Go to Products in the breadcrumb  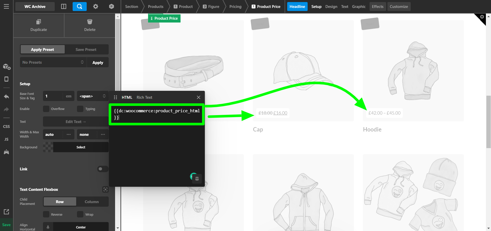point(155,6)
